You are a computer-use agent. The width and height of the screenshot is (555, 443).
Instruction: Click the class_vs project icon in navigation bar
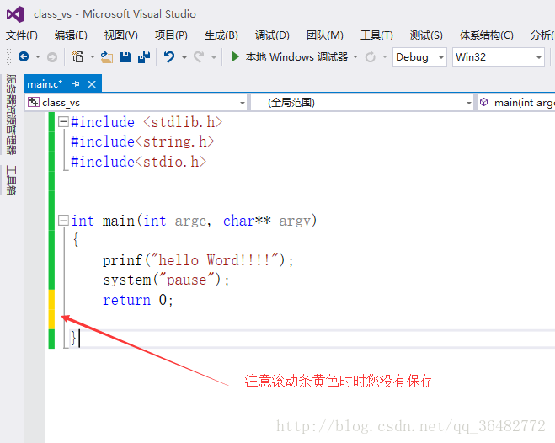(34, 102)
